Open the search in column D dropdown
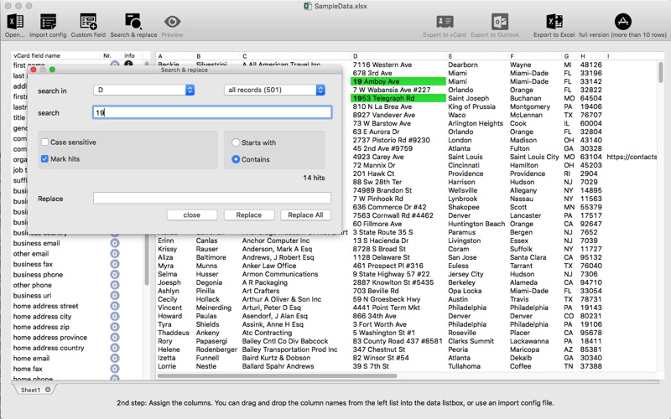Viewport: 671px width, 419px height. (143, 90)
